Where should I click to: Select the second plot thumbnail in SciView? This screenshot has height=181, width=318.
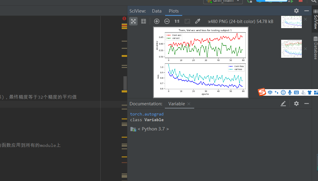click(291, 49)
